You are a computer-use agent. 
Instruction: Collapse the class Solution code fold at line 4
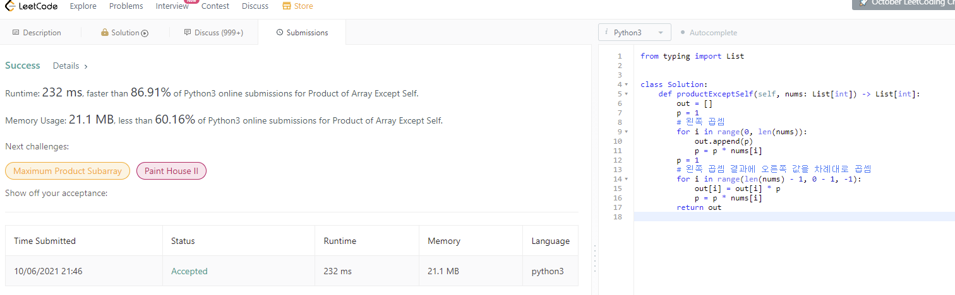(x=626, y=84)
